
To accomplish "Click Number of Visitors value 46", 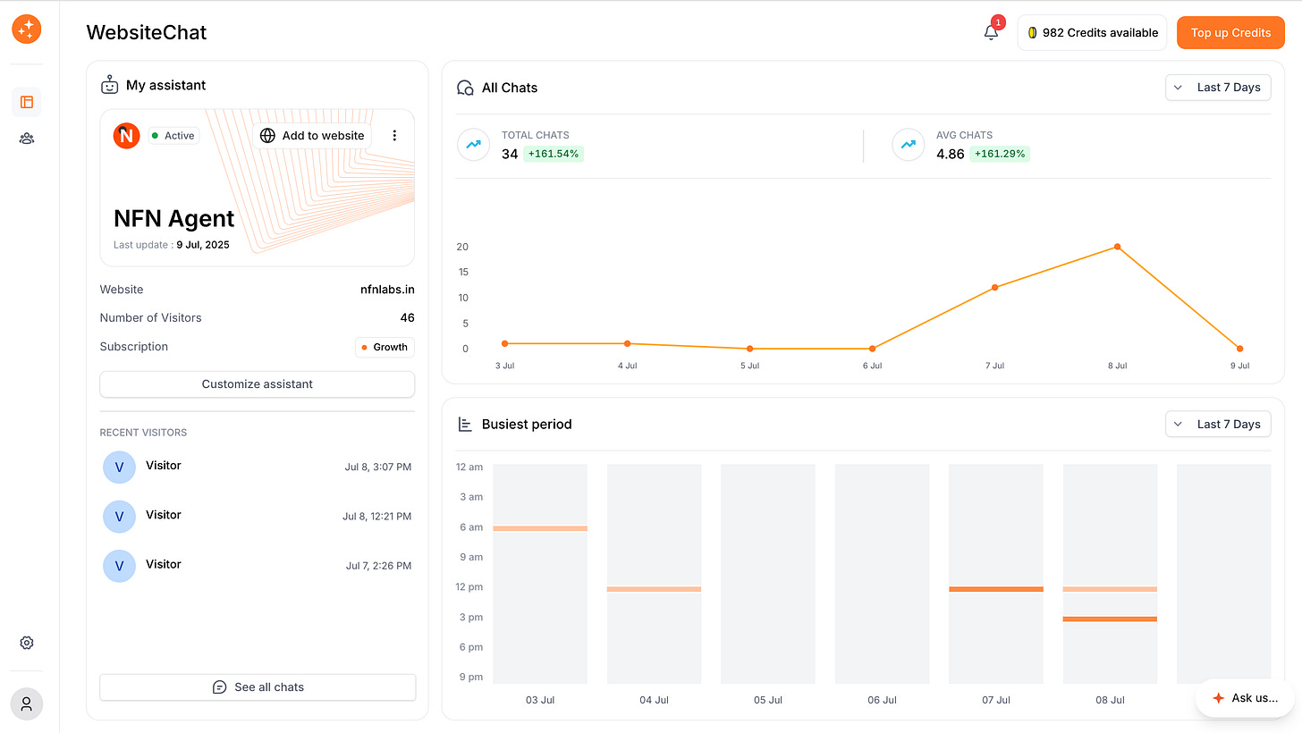I will (x=407, y=317).
